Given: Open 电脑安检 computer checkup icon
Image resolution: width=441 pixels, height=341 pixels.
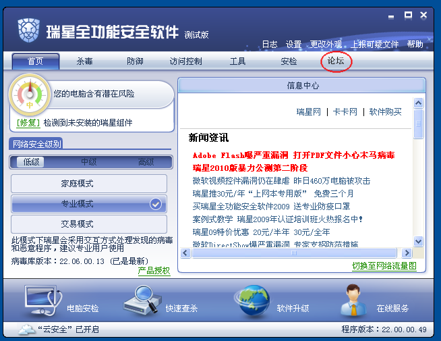Looking at the screenshot, I should pos(43,300).
